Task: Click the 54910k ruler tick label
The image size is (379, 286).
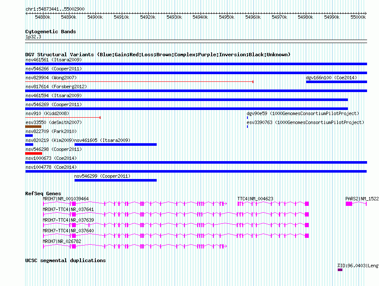Action: point(121,17)
